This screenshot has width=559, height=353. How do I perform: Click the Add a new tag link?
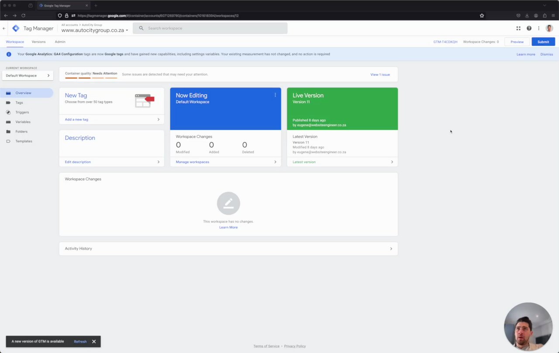(x=76, y=119)
